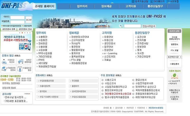Image resolution: width=190 pixels, height=116 pixels.
Task: Click the 주간환율 lookup button
Action: 83,81
